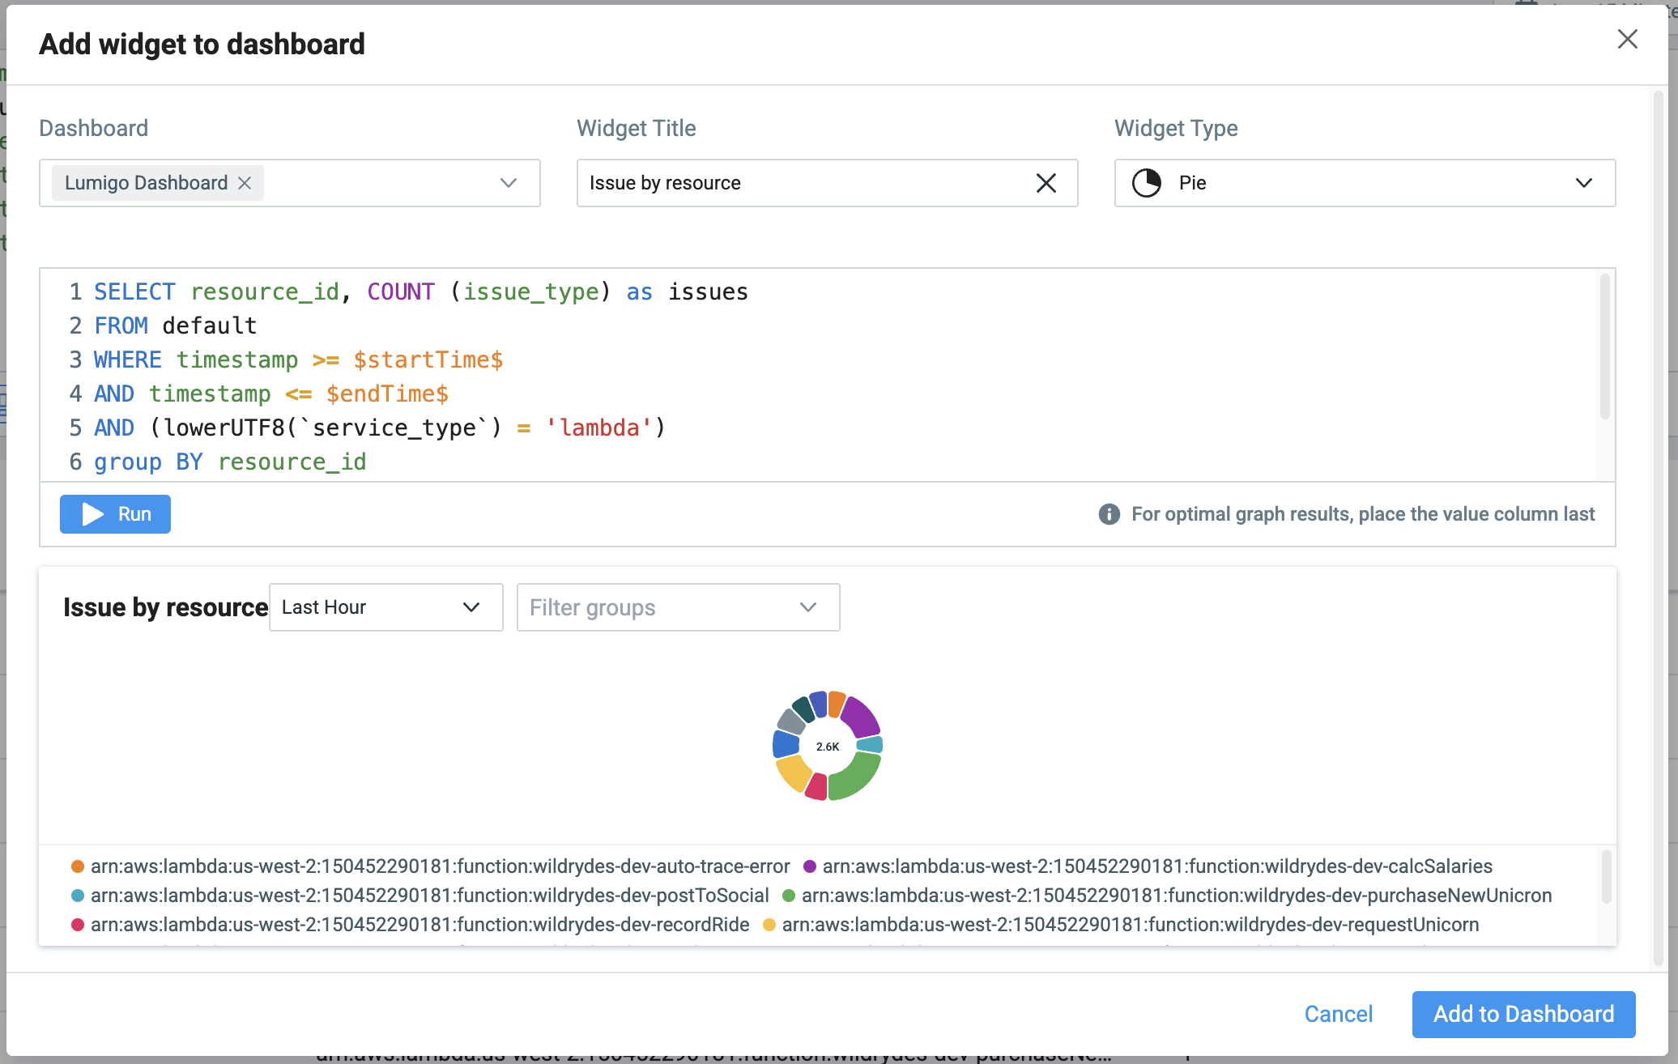The image size is (1678, 1064).
Task: Toggle the recordRide legend entry
Action: (419, 925)
